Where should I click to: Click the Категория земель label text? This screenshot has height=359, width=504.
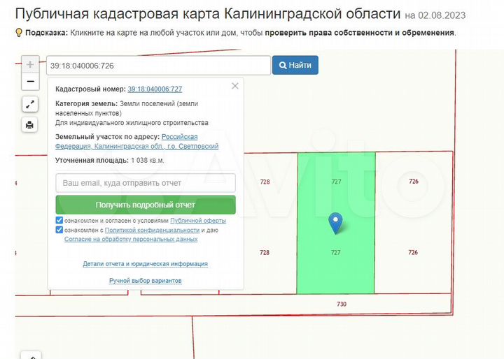pos(87,103)
